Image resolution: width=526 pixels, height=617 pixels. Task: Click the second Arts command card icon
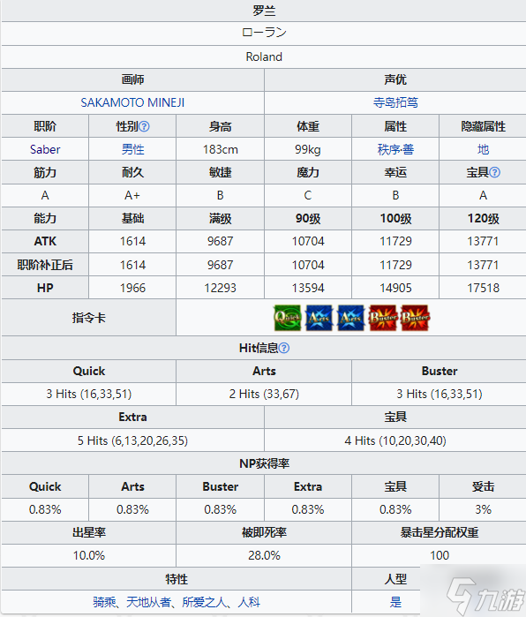point(351,318)
